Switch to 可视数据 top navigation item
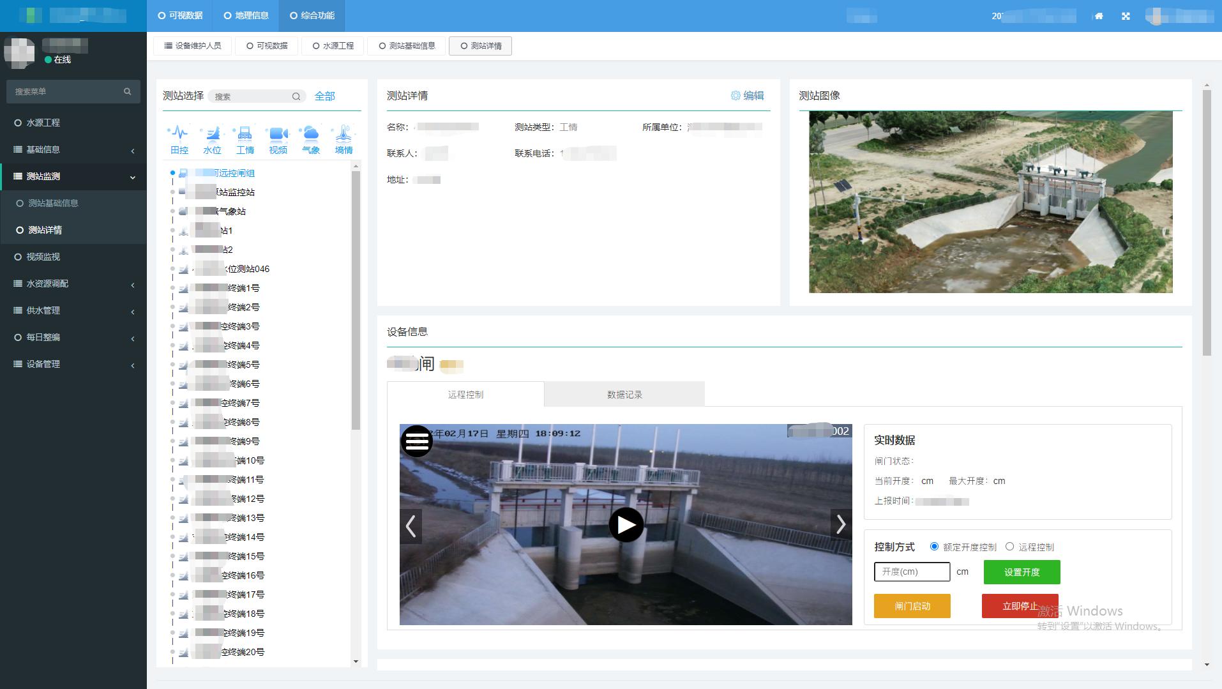Image resolution: width=1222 pixels, height=689 pixels. click(180, 15)
